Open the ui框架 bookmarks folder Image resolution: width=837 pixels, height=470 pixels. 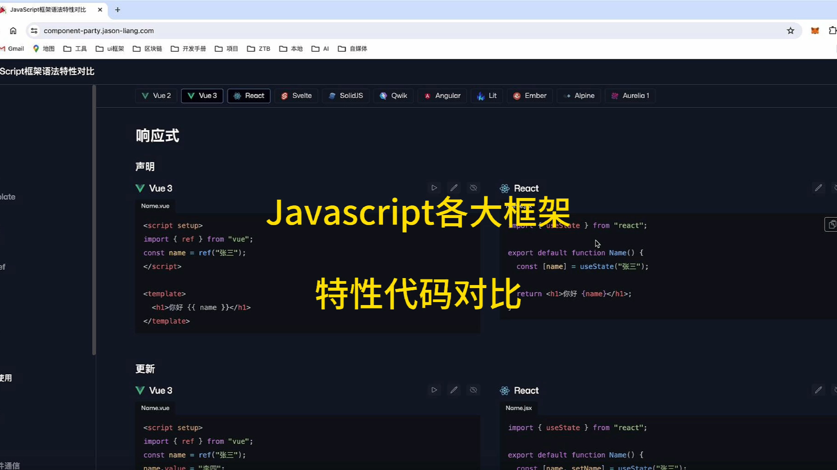(110, 49)
